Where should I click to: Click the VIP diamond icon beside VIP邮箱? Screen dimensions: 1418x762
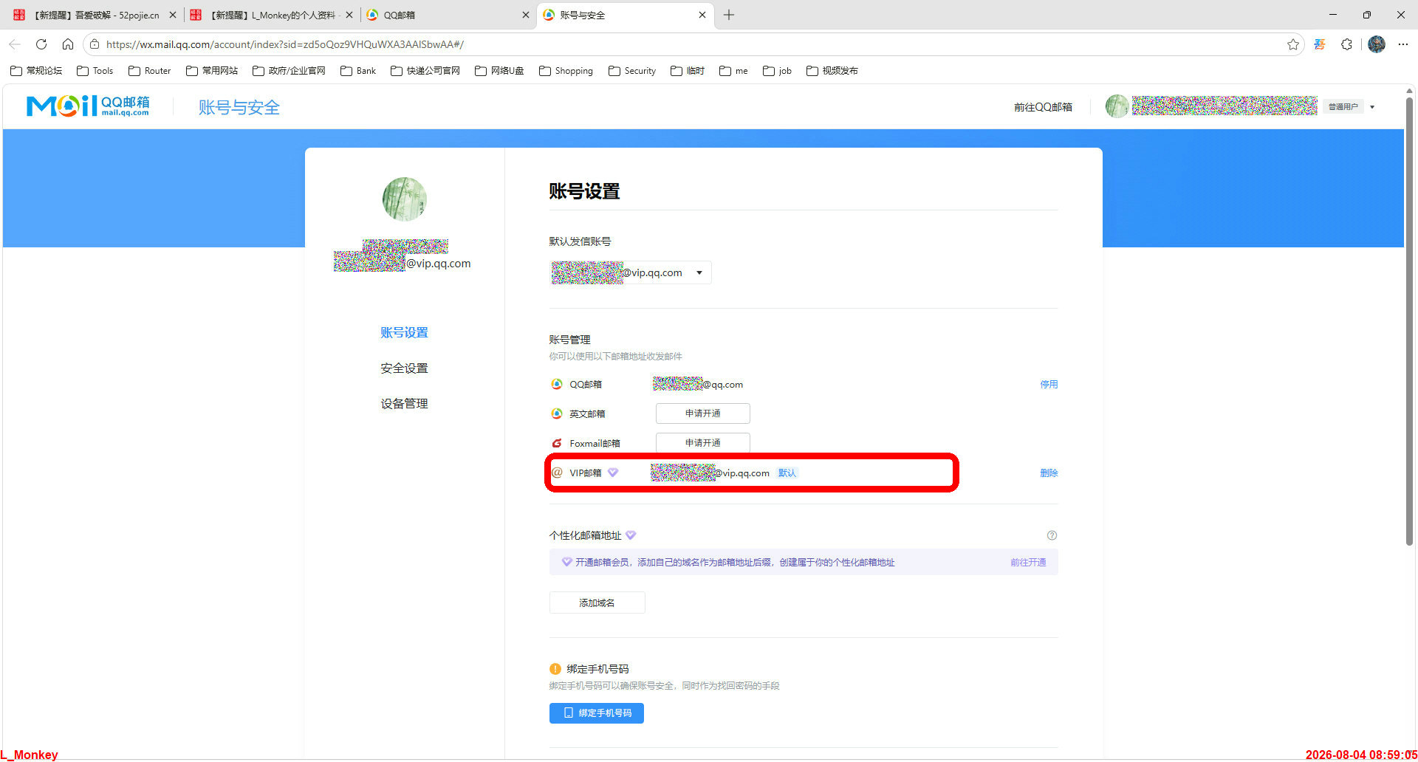[613, 473]
